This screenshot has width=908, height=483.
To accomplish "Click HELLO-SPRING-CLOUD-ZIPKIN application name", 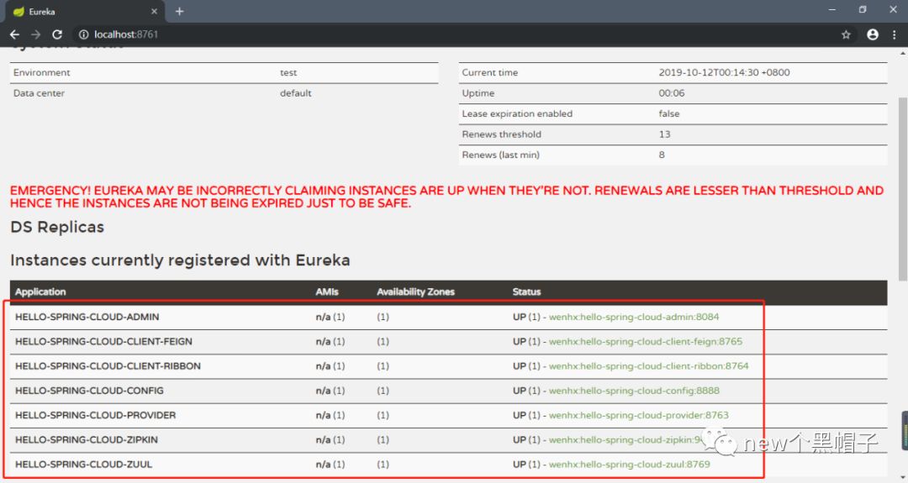I will coord(87,439).
